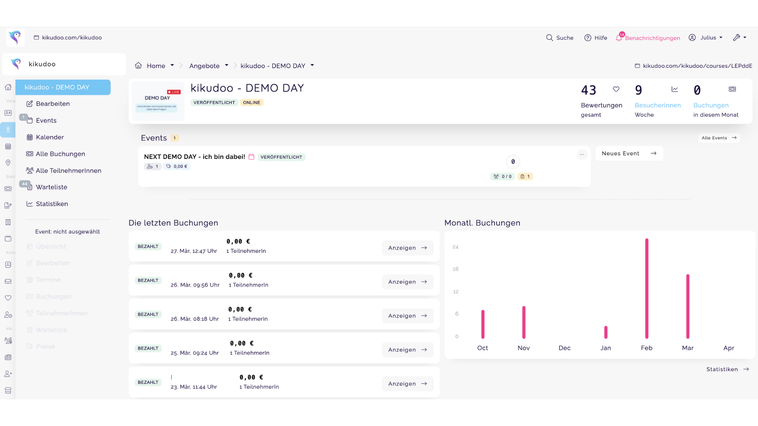Expand the kikudoo - DEMO DAY breadcrumb dropdown arrow
The width and height of the screenshot is (758, 426).
(312, 65)
